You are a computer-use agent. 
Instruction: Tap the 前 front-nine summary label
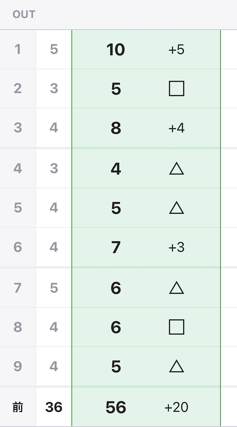17,407
